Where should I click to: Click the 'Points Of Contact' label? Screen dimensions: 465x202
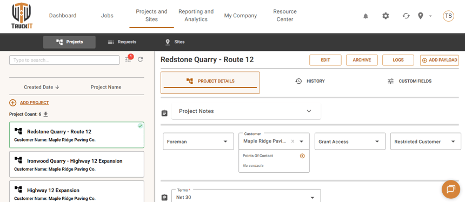pos(258,156)
